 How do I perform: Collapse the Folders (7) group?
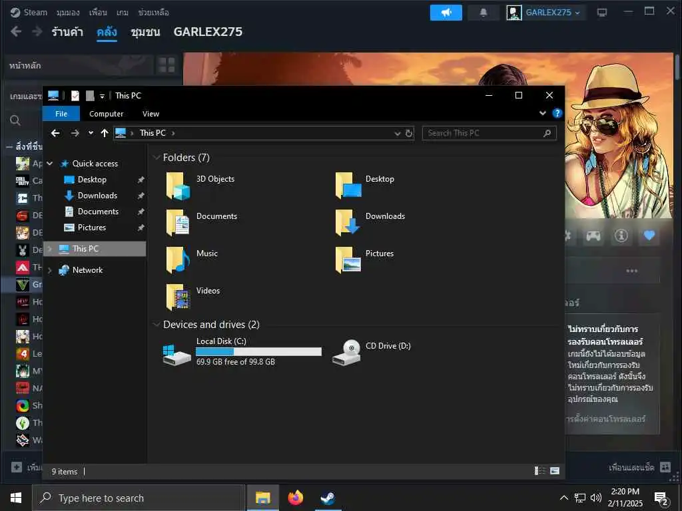156,158
